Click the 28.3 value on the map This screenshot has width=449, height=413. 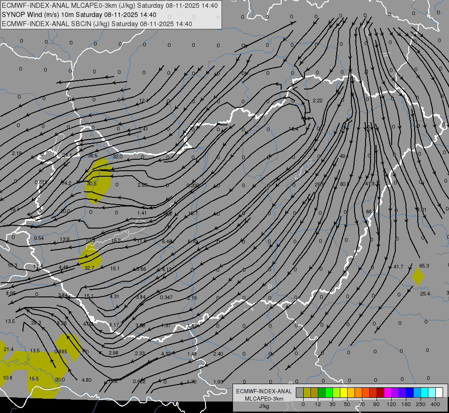[36, 323]
